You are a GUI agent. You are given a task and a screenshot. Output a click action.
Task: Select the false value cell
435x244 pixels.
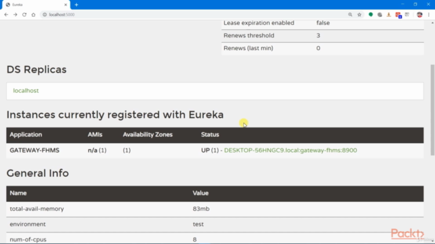[323, 23]
